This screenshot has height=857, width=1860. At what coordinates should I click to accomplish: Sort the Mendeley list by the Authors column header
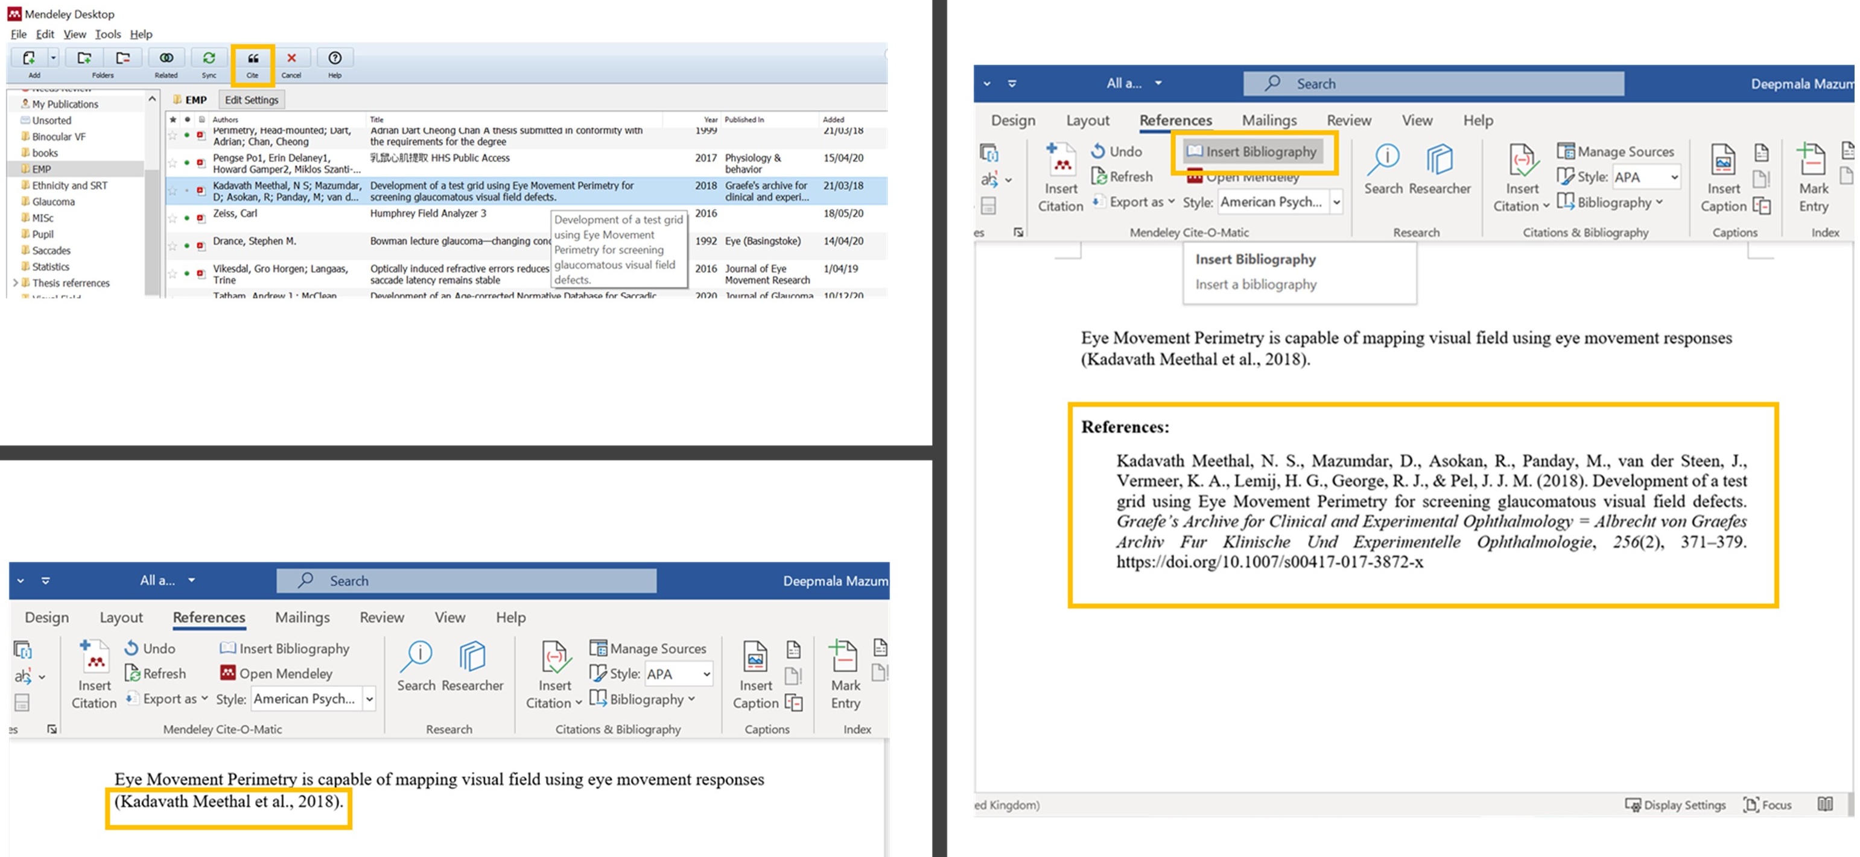pos(225,120)
